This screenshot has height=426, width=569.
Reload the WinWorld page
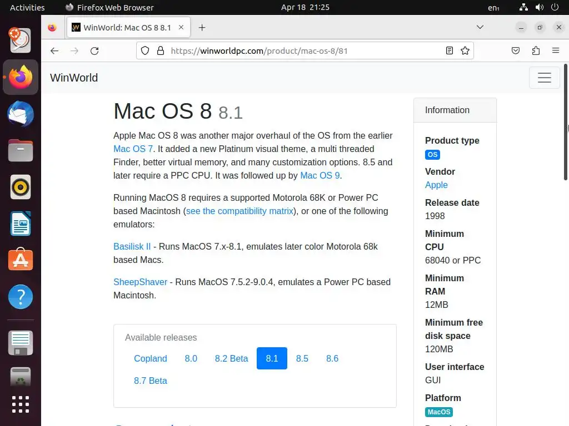[94, 50]
